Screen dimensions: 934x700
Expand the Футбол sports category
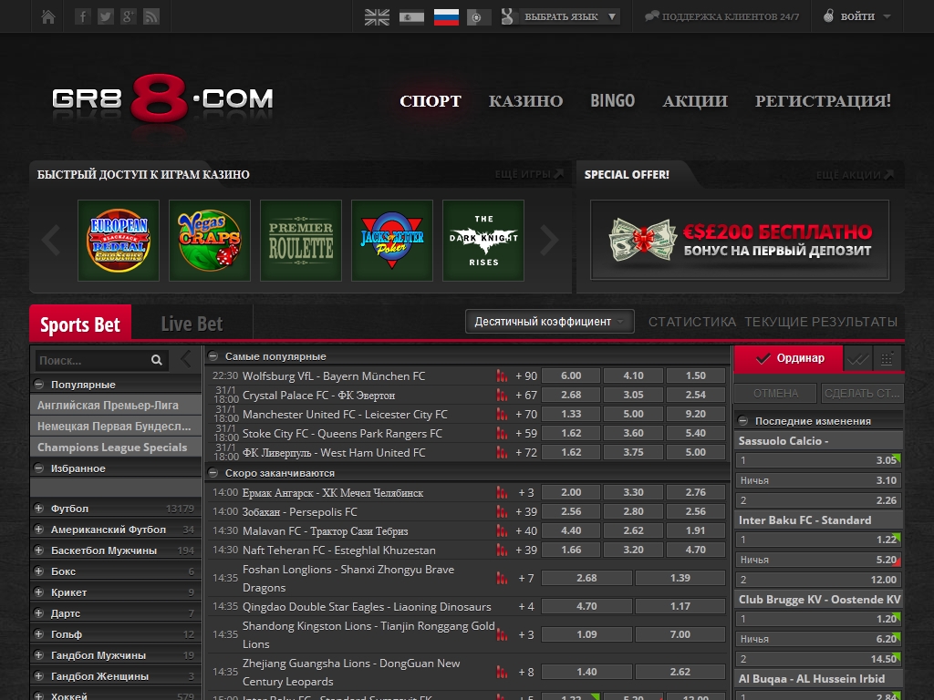click(38, 509)
